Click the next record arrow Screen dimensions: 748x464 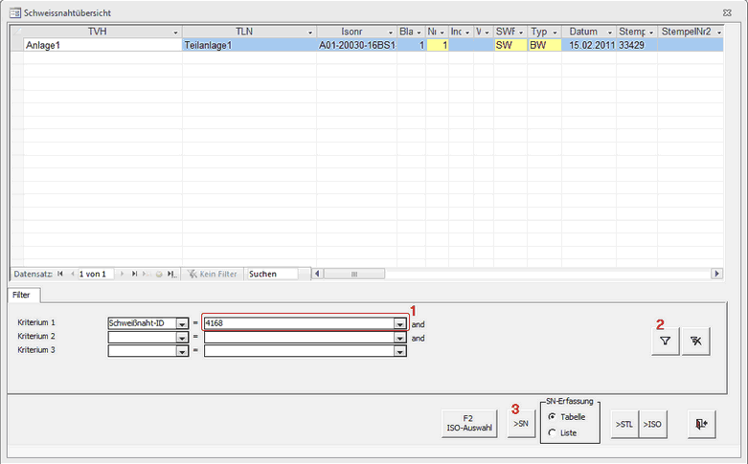122,274
